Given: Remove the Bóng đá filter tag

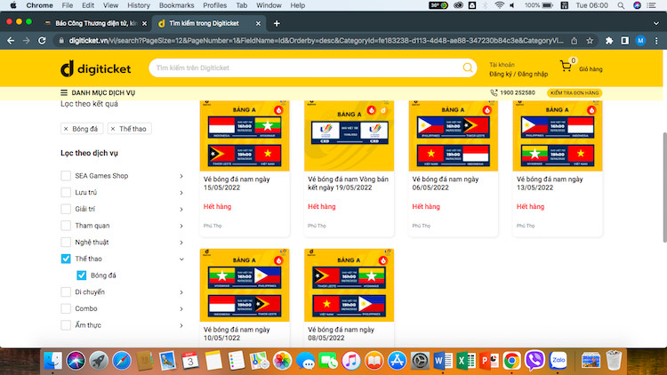Looking at the screenshot, I should tap(66, 129).
